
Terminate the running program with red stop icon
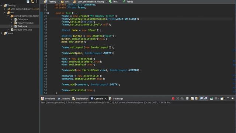173,99
